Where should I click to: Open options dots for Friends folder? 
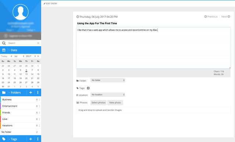point(39,113)
